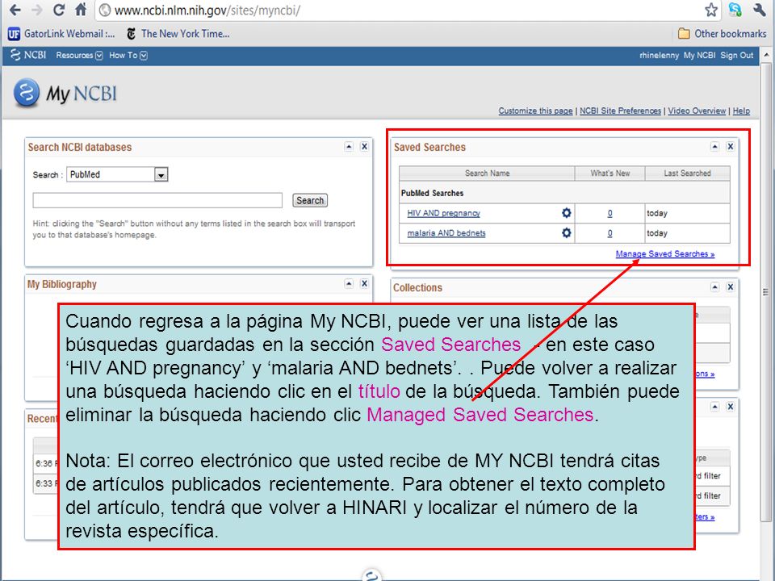The width and height of the screenshot is (775, 581).
Task: Close the Saved Searches panel
Action: click(731, 146)
